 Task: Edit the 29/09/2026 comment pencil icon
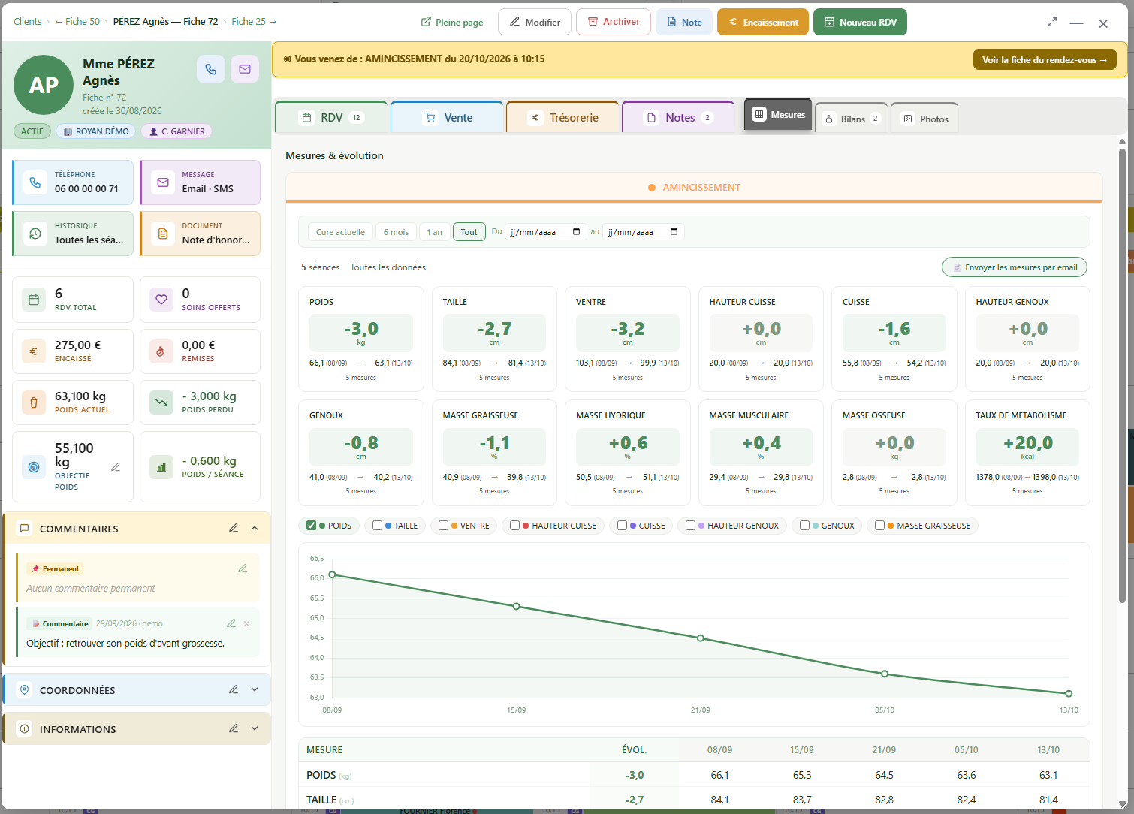click(231, 623)
